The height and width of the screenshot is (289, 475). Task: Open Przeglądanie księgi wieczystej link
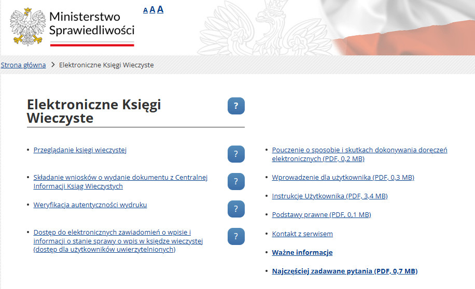(x=80, y=150)
